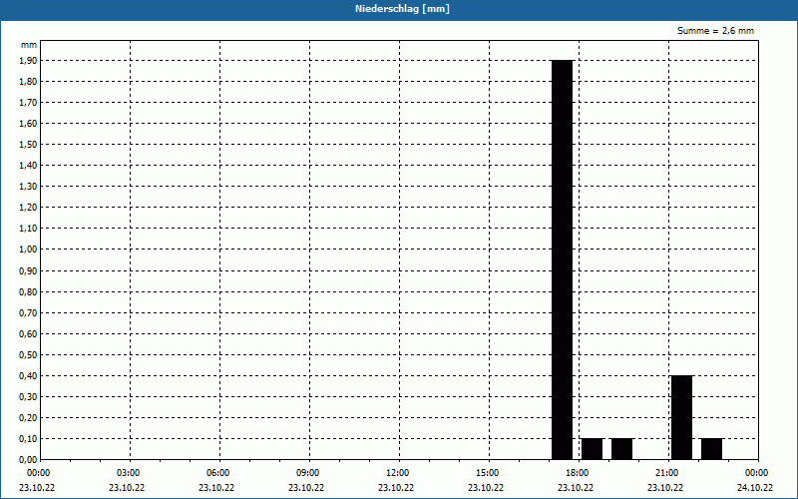
Task: Select the 0,40 mm precipitation bar at 21:00
Action: tap(682, 417)
